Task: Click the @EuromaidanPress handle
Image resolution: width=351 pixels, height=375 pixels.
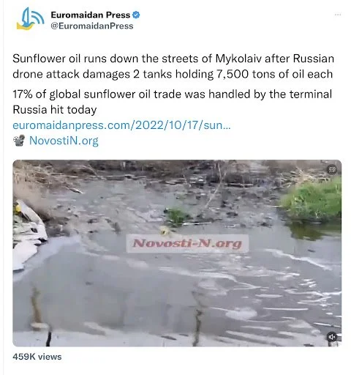Action: pyautogui.click(x=92, y=26)
